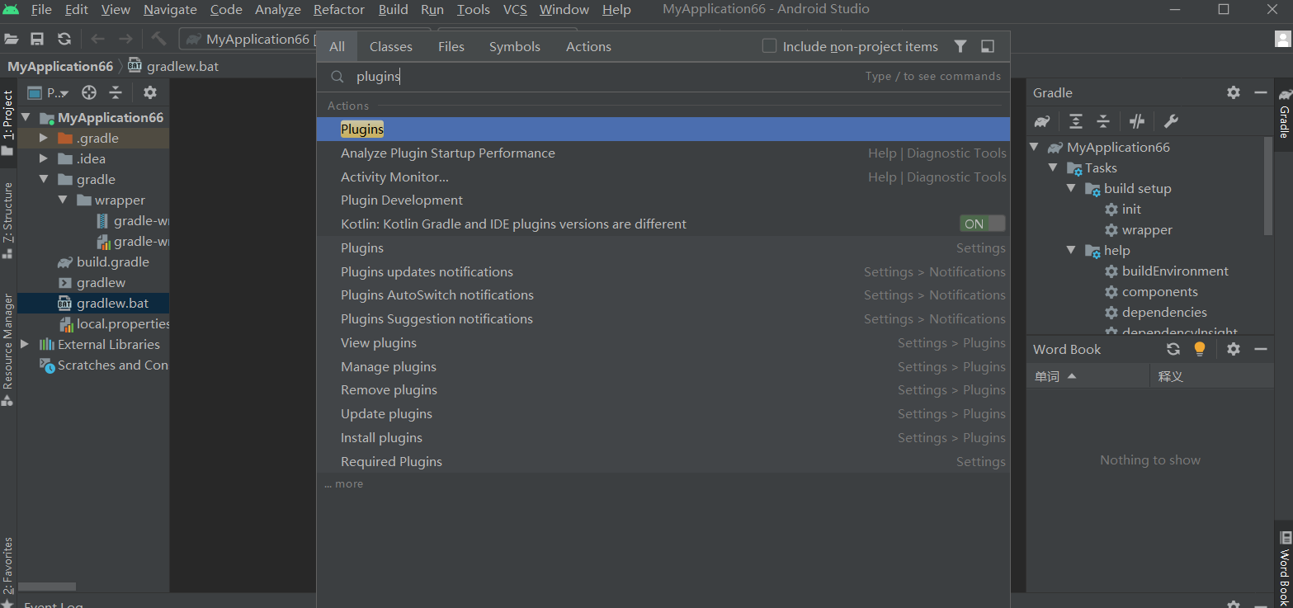The image size is (1293, 608).
Task: Refresh the Word Book panel
Action: click(1173, 349)
